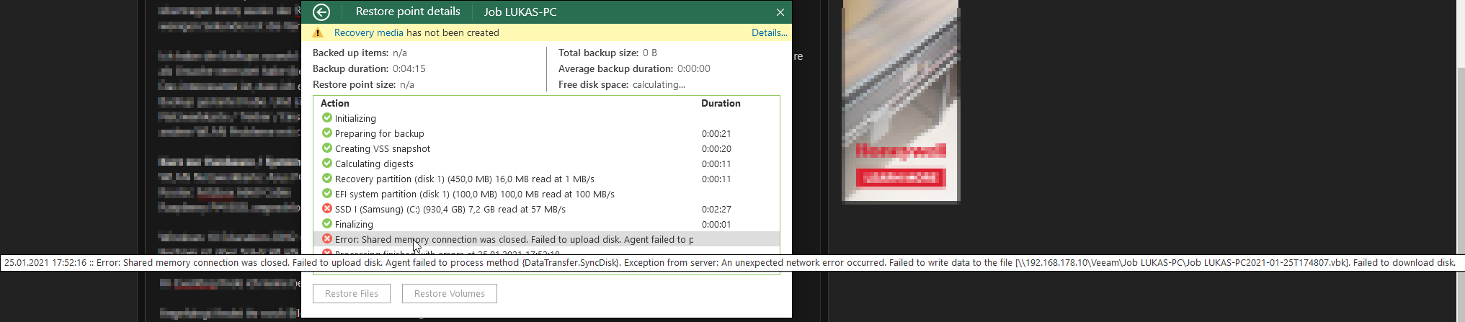This screenshot has width=1465, height=322.
Task: Click the success icon for Calculating digests
Action: 327,163
